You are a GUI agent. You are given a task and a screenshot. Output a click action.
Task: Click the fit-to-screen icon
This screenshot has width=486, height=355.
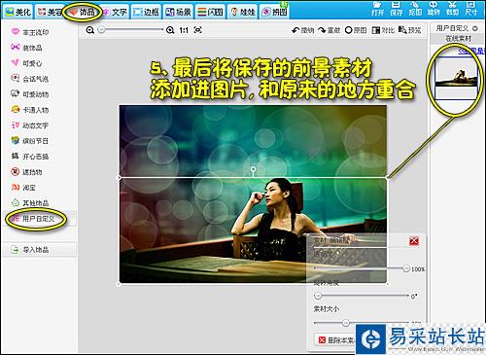(197, 30)
